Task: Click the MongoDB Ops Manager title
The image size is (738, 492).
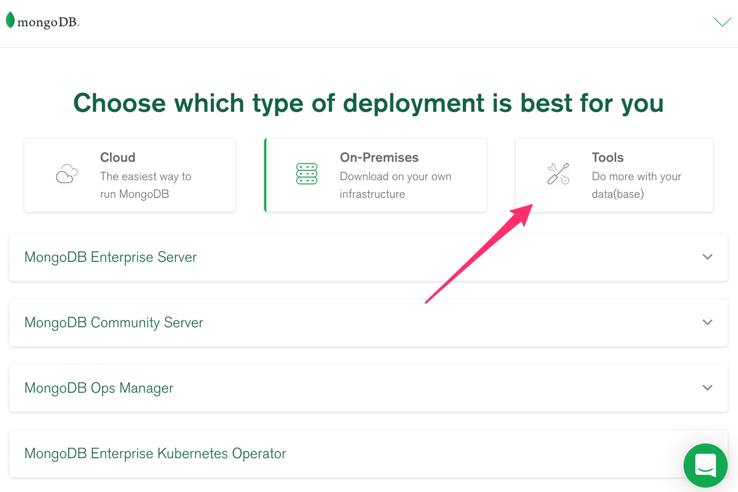Action: (x=99, y=388)
